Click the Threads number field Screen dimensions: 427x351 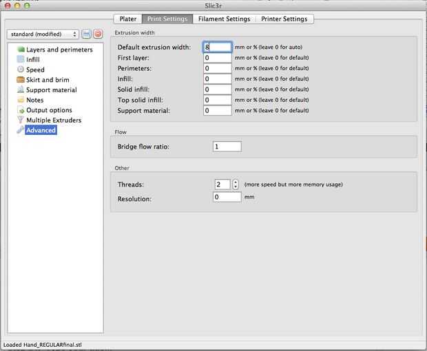tap(222, 184)
